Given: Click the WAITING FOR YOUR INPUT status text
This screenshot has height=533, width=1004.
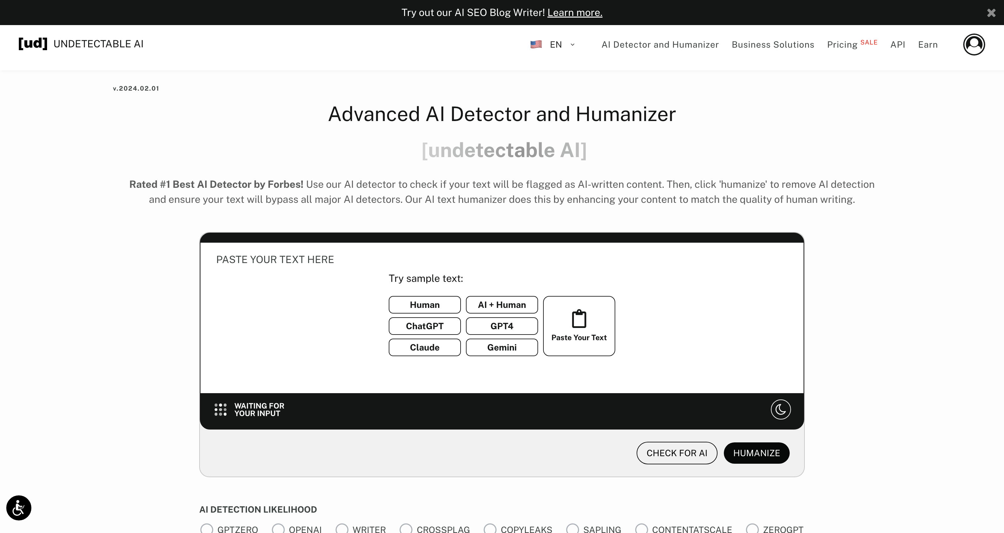Looking at the screenshot, I should pos(259,409).
